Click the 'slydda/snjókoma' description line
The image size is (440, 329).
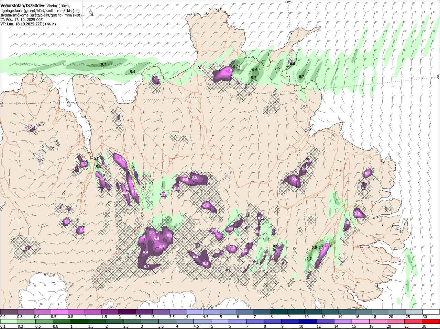(41, 15)
